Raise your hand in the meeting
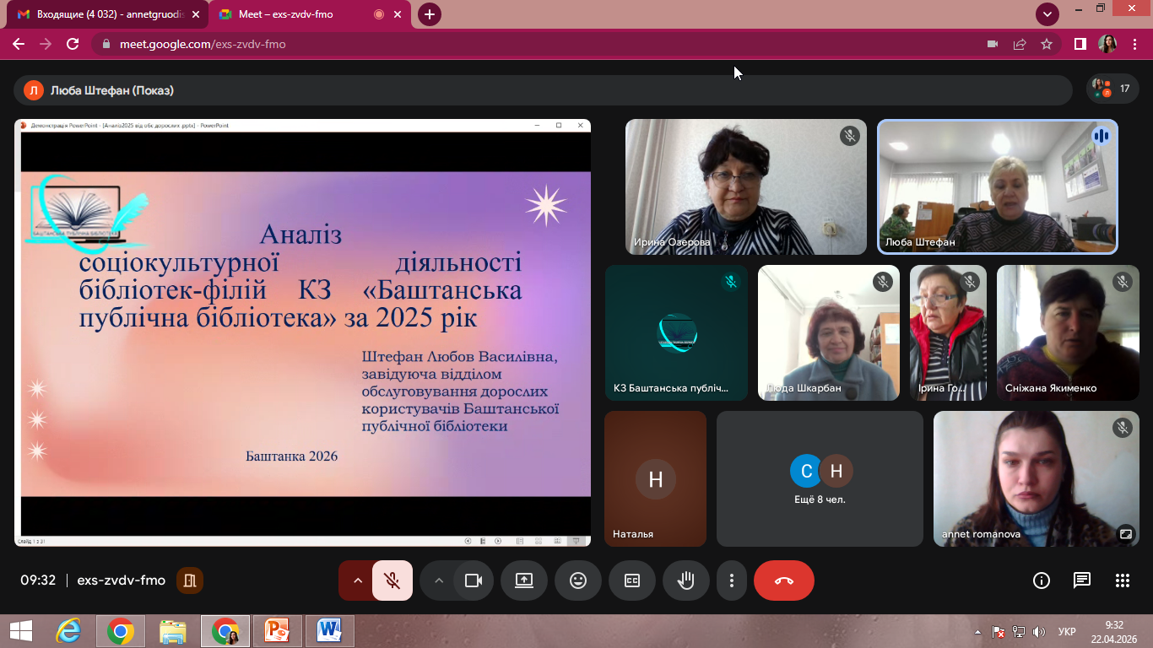Viewport: 1153px width, 648px height. [686, 580]
